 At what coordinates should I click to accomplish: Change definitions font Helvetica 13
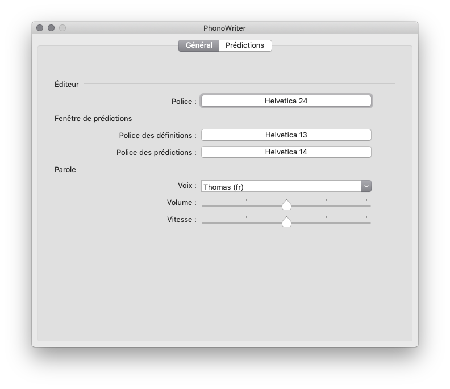[x=286, y=135]
